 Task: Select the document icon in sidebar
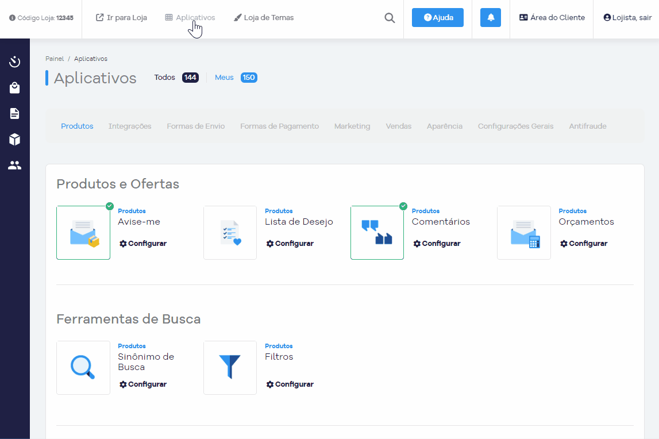pos(15,114)
